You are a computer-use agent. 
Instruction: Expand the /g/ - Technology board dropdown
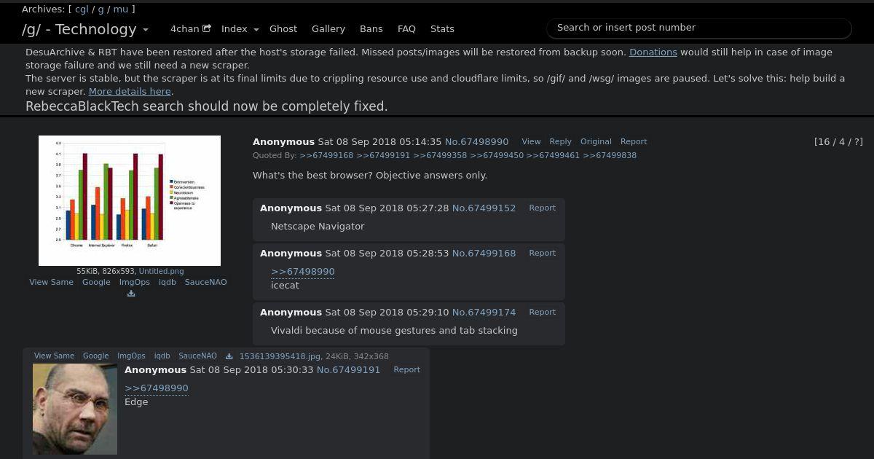(x=85, y=29)
